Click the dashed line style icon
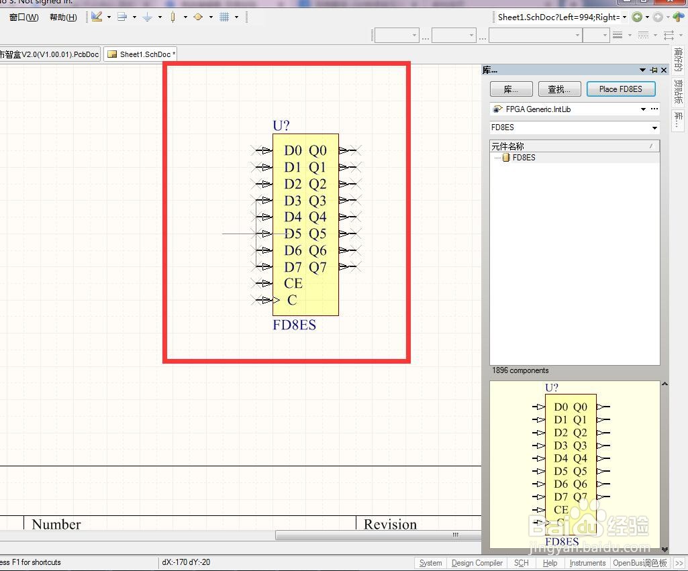The width and height of the screenshot is (688, 571). [643, 35]
